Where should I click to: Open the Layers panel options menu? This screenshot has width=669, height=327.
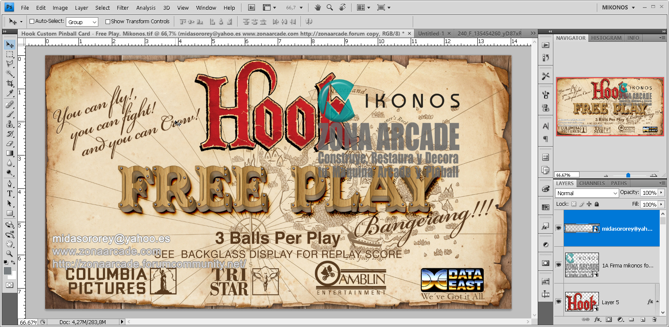661,183
